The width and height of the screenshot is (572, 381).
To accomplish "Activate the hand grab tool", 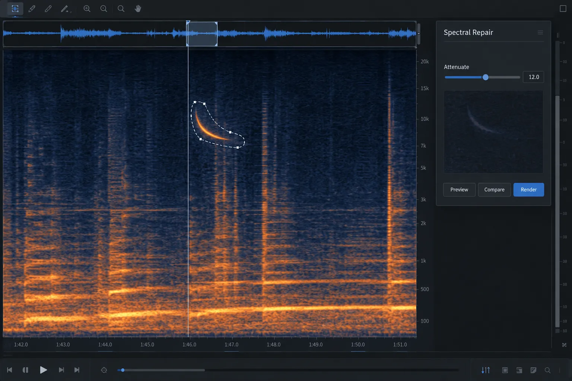I will click(138, 9).
